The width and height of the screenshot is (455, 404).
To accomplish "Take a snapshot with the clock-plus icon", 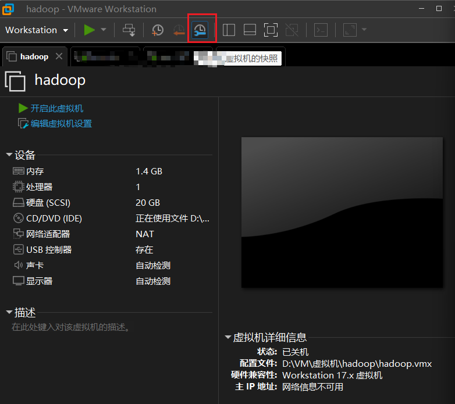I will point(158,30).
